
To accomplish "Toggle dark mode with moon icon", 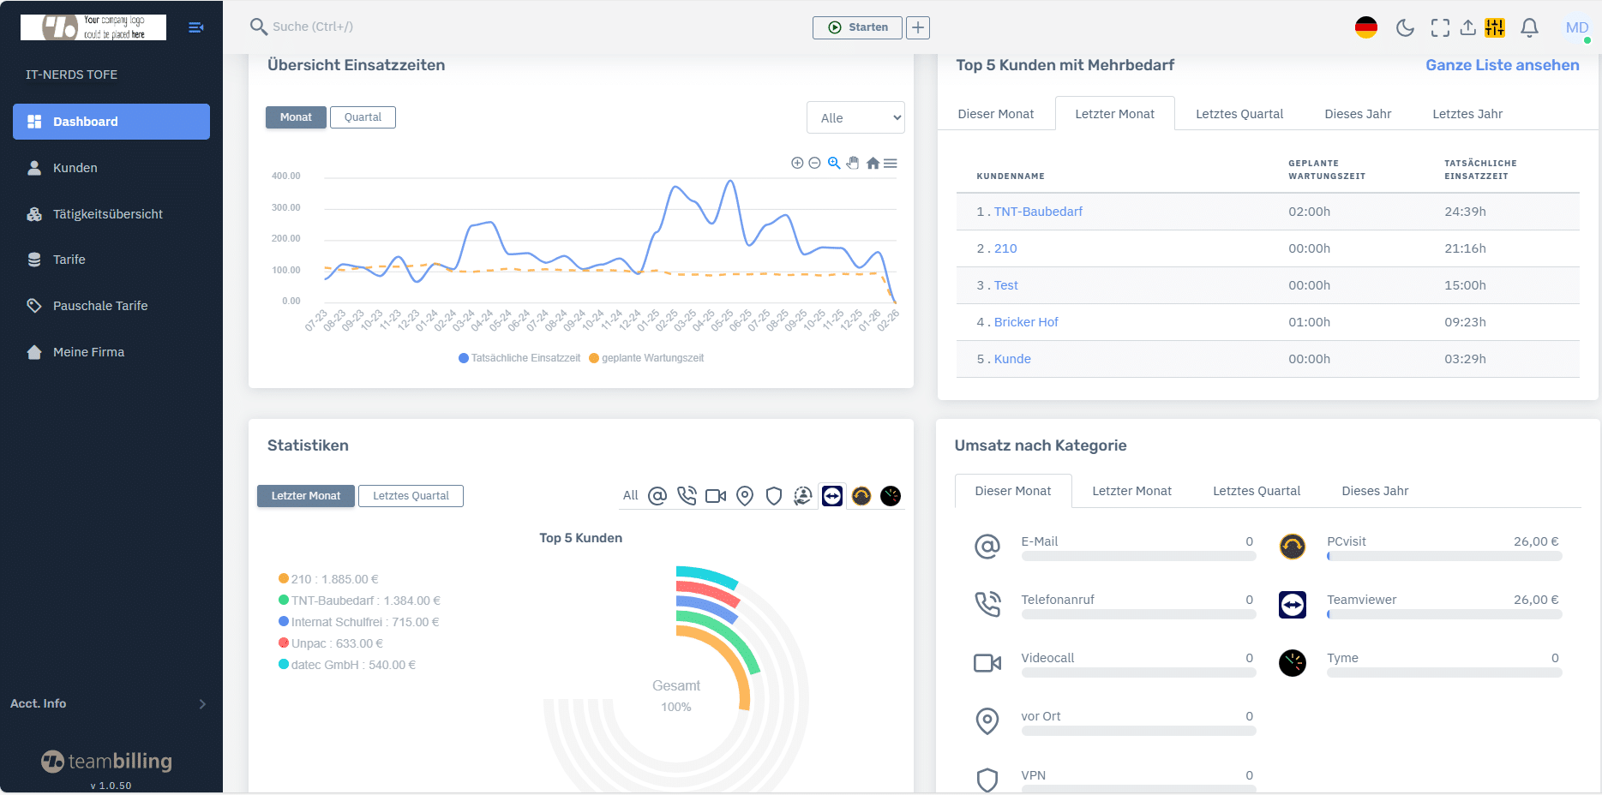I will [1405, 27].
